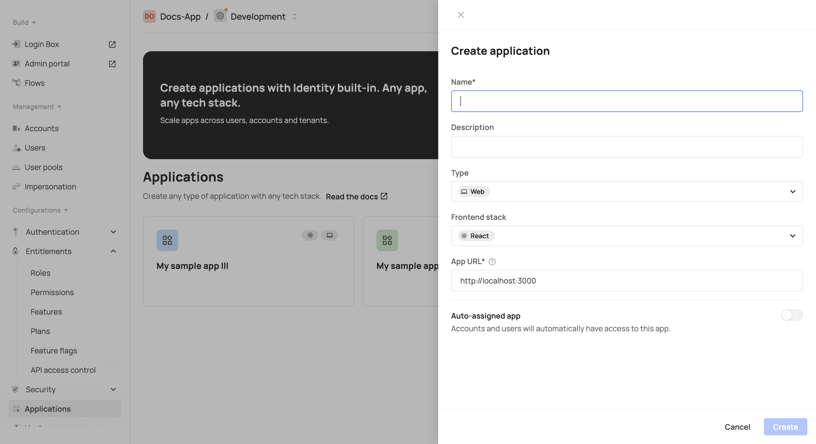The height and width of the screenshot is (444, 816).
Task: Expand the Authentication section
Action: 113,232
